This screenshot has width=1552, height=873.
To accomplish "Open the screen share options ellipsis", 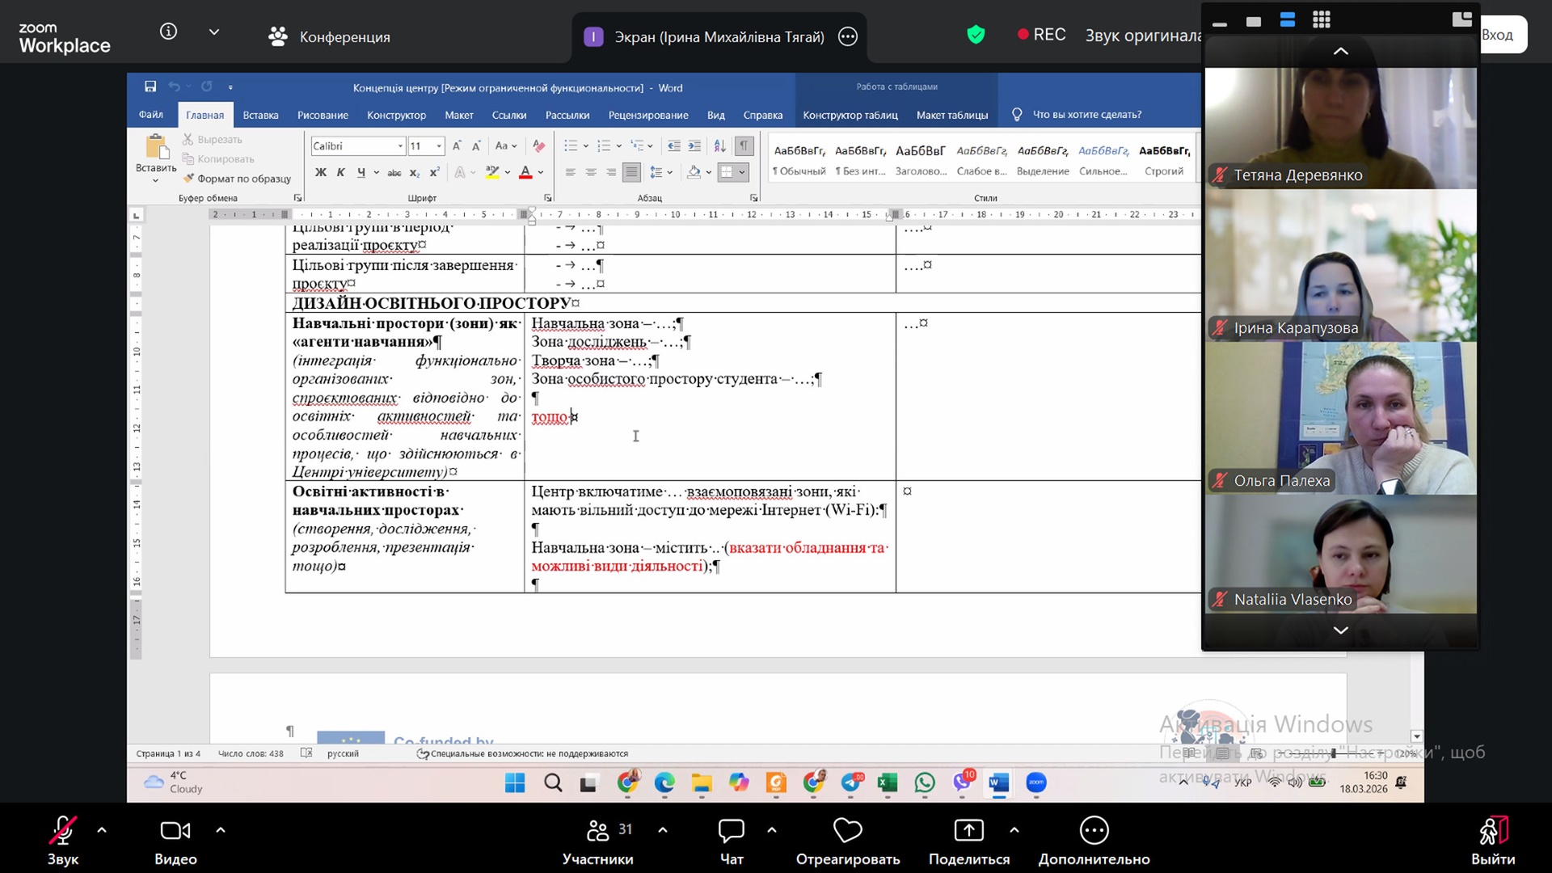I will point(847,36).
